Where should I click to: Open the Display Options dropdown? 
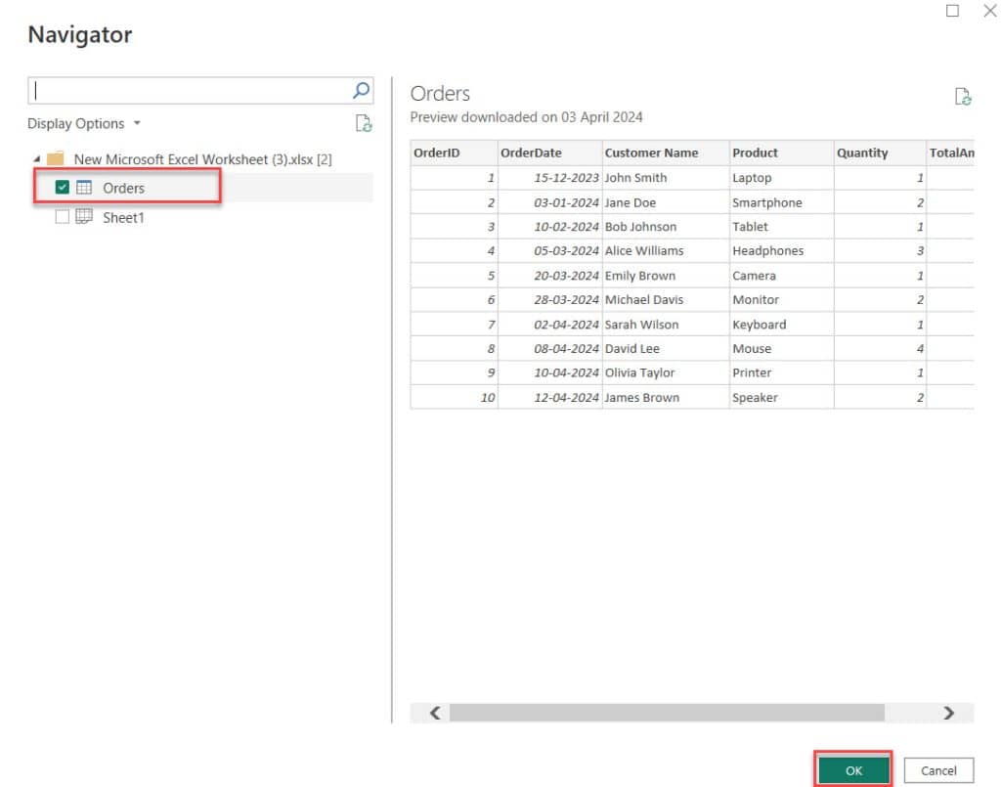pos(84,123)
